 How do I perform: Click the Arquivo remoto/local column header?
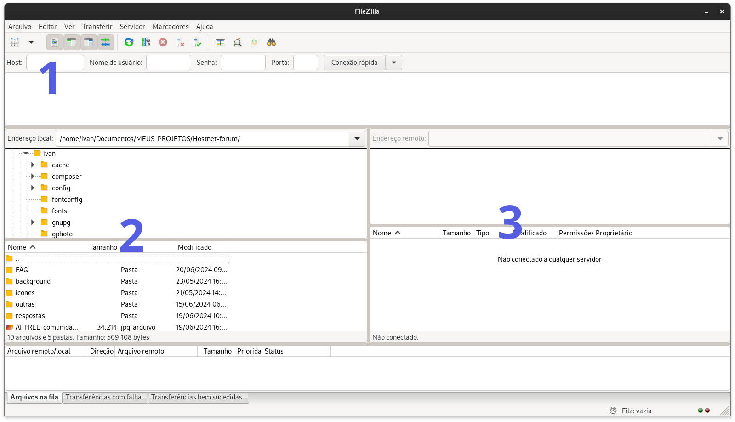[x=46, y=351]
